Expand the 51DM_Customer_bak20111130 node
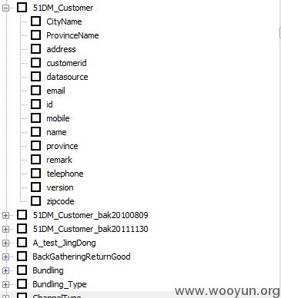The image size is (281, 298). [5, 229]
